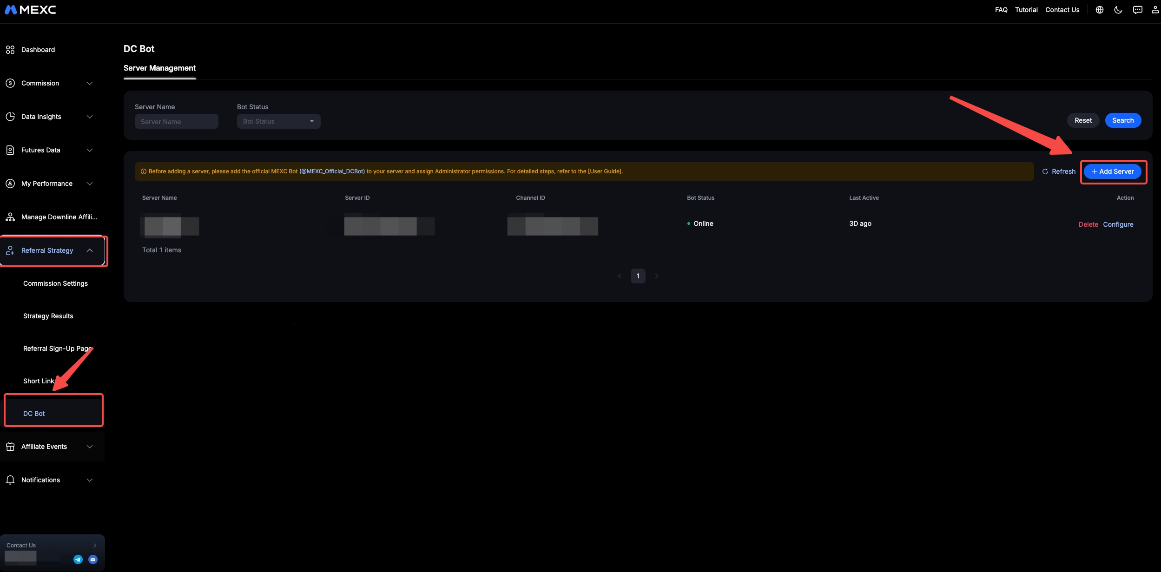Open Contact Us in top bar

tap(1062, 10)
